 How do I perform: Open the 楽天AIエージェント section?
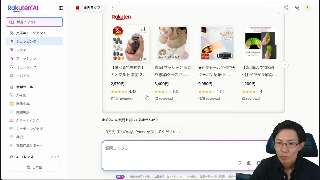31,33
